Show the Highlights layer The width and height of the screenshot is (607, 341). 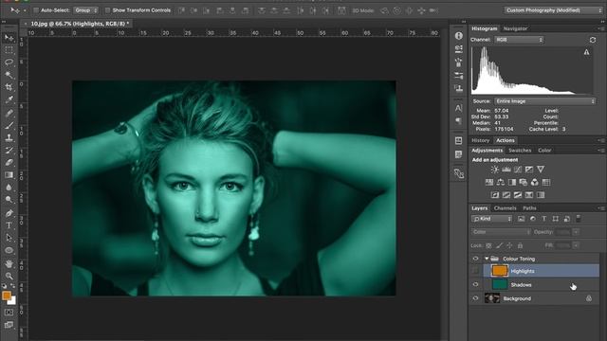click(475, 271)
